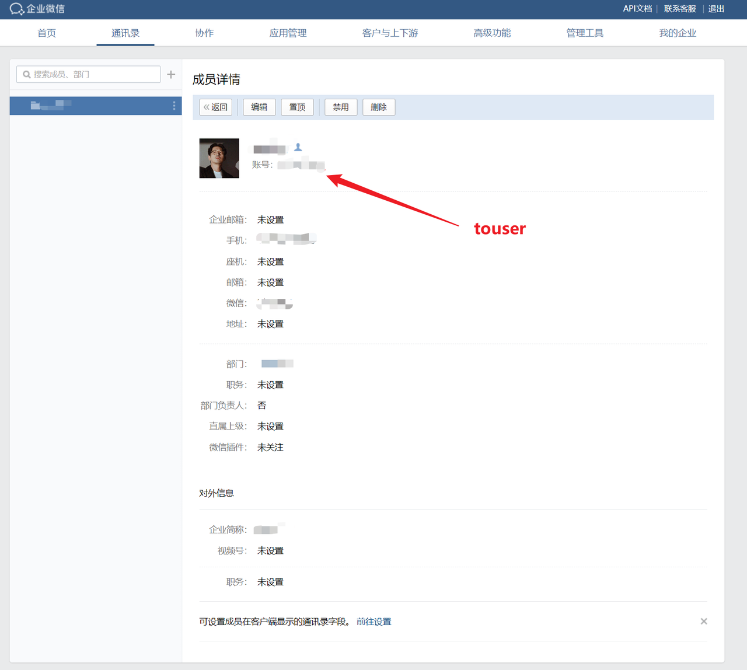Viewport: 747px width, 670px height.
Task: Click the 直属上级 未设置 value
Action: tap(270, 427)
